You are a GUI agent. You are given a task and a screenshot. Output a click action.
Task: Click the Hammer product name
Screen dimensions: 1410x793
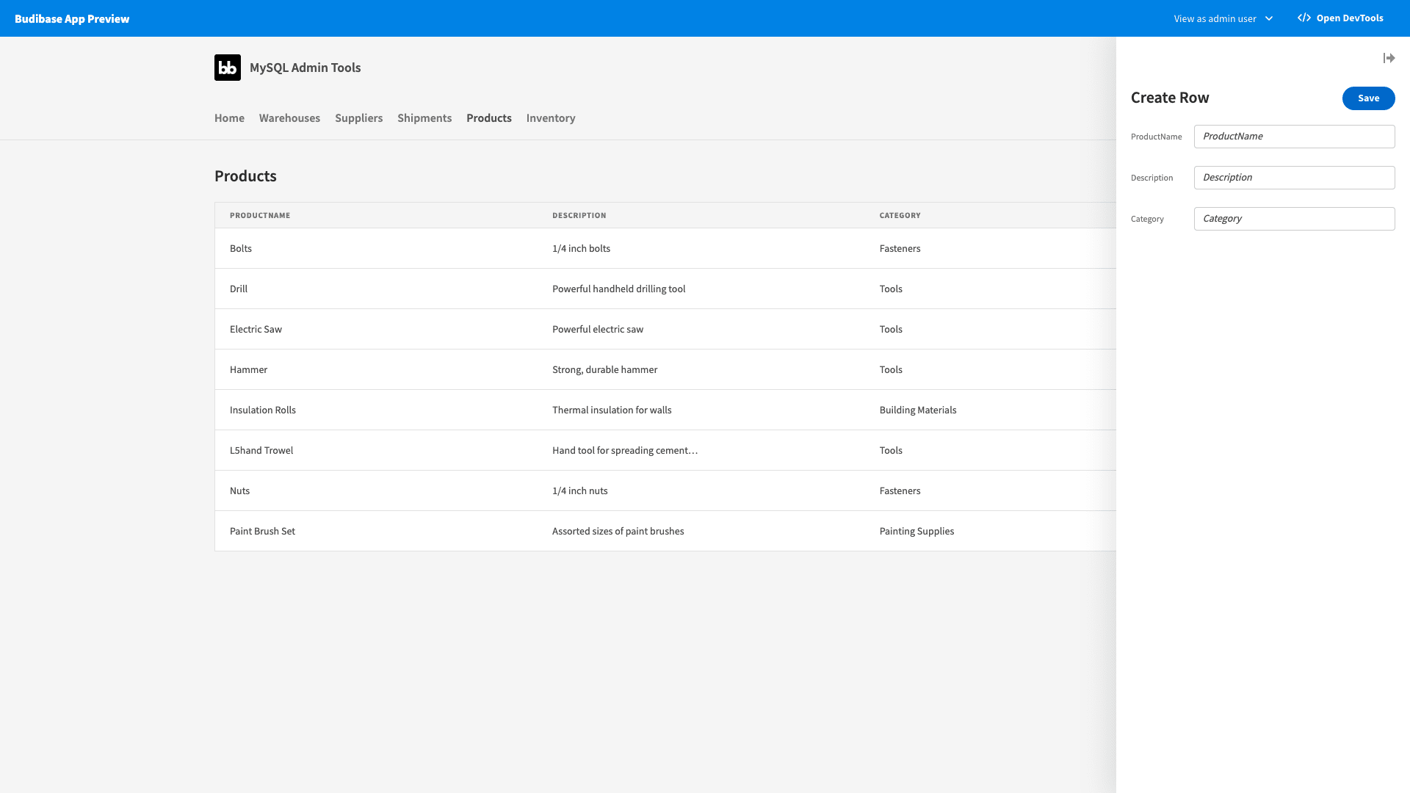[248, 369]
